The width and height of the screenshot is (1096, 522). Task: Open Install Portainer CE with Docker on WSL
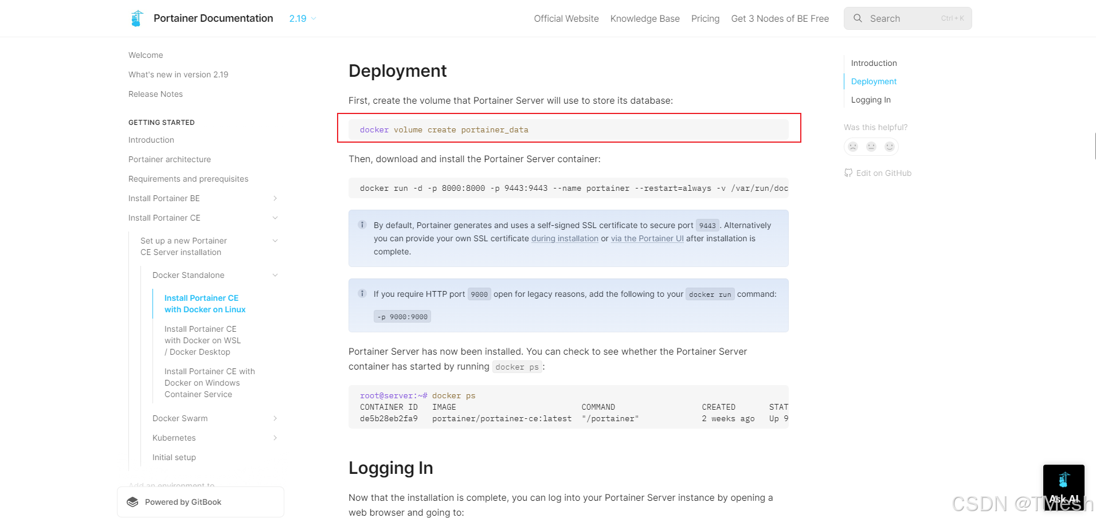point(203,340)
